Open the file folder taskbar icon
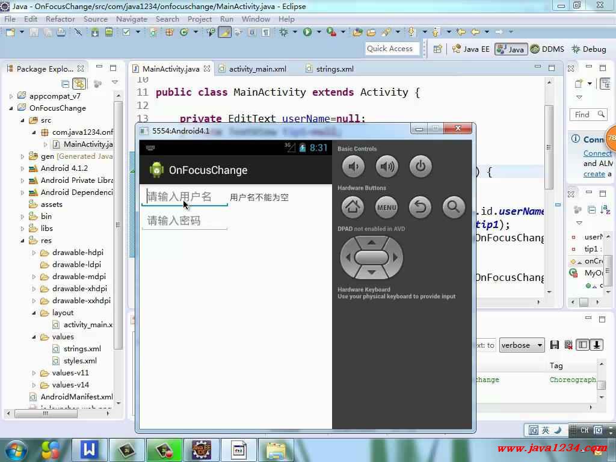This screenshot has height=462, width=616. pos(276,450)
